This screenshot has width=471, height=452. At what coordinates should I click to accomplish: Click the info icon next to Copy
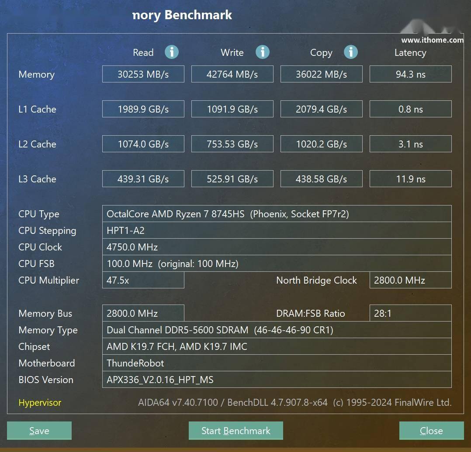(x=350, y=52)
